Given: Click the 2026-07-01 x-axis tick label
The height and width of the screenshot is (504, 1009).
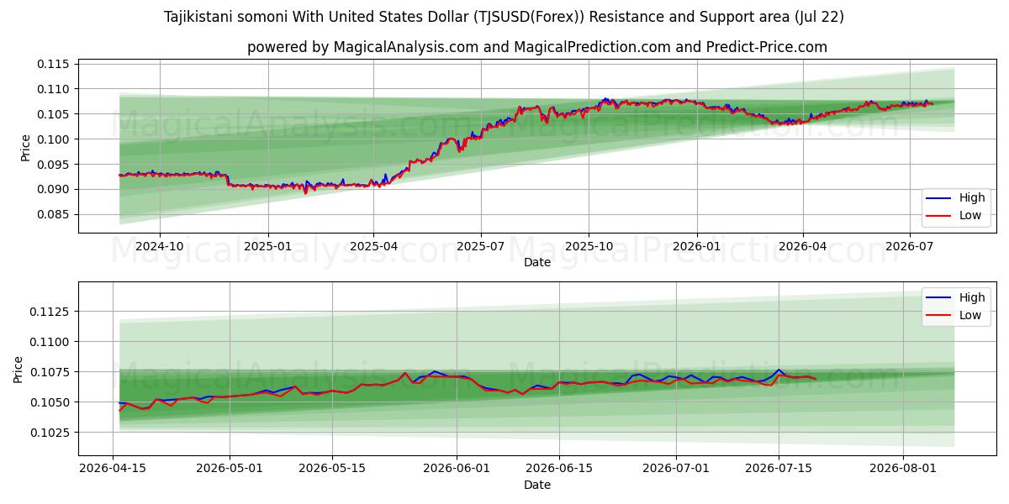Looking at the screenshot, I should point(676,470).
